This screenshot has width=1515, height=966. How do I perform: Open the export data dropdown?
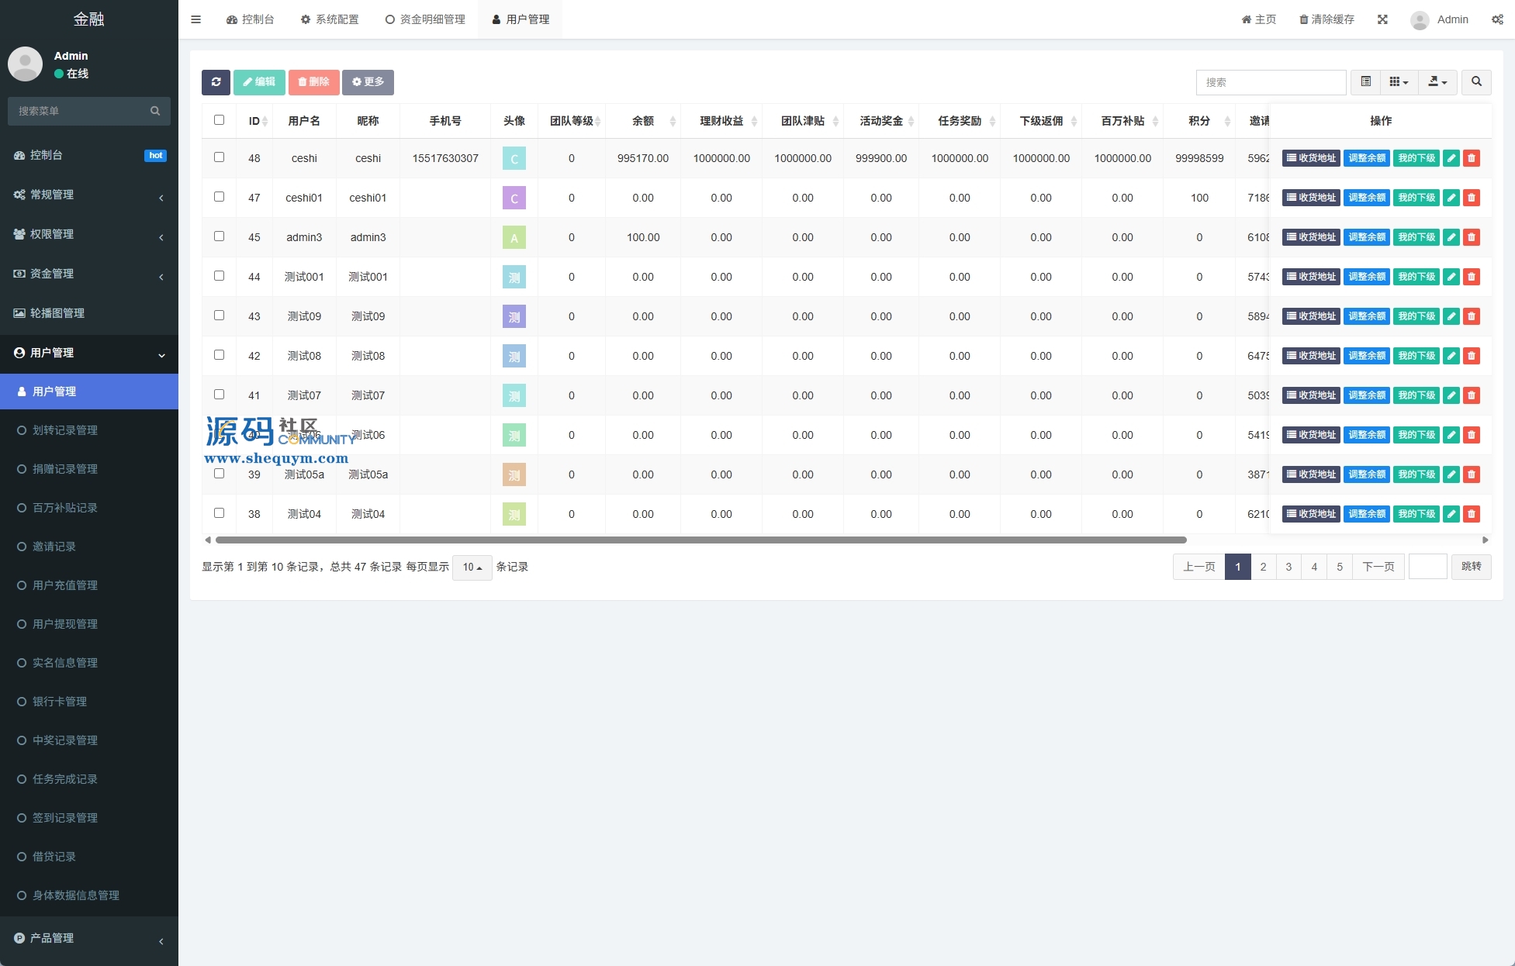(1437, 82)
